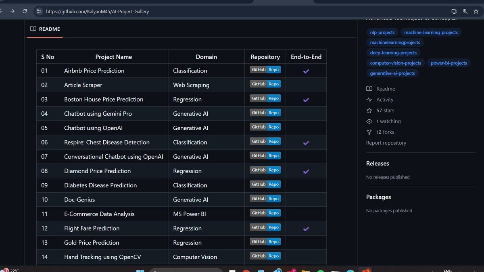Open the nlp-projects topic tag
The image size is (484, 272).
point(382,32)
